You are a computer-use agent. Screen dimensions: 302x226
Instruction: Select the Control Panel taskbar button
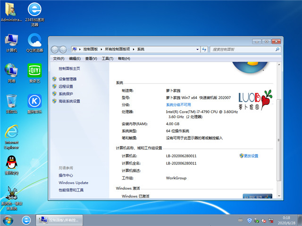(59, 220)
